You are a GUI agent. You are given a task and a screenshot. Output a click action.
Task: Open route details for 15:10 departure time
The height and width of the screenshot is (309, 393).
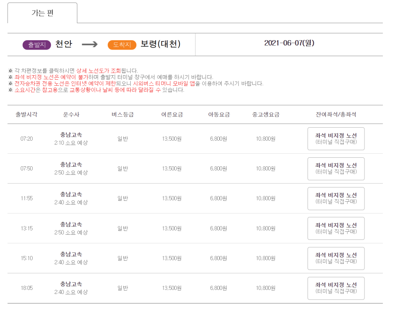click(26, 258)
